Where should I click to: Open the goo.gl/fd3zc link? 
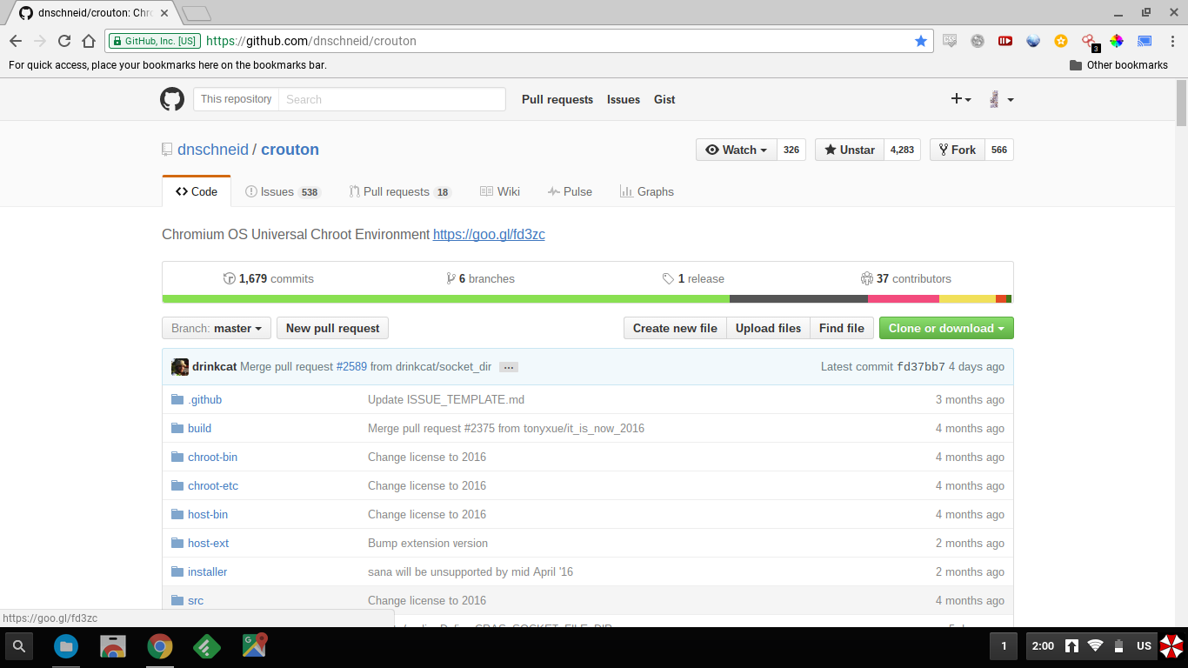(x=489, y=234)
